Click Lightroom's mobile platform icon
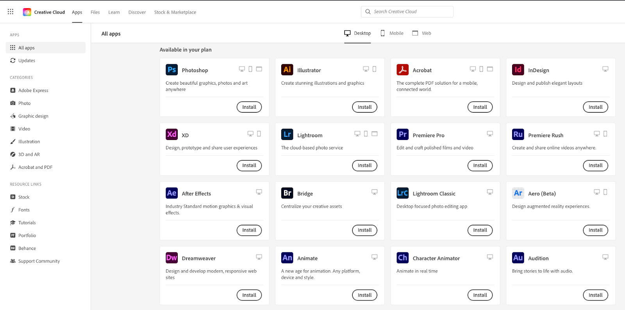The image size is (625, 310). pyautogui.click(x=366, y=134)
